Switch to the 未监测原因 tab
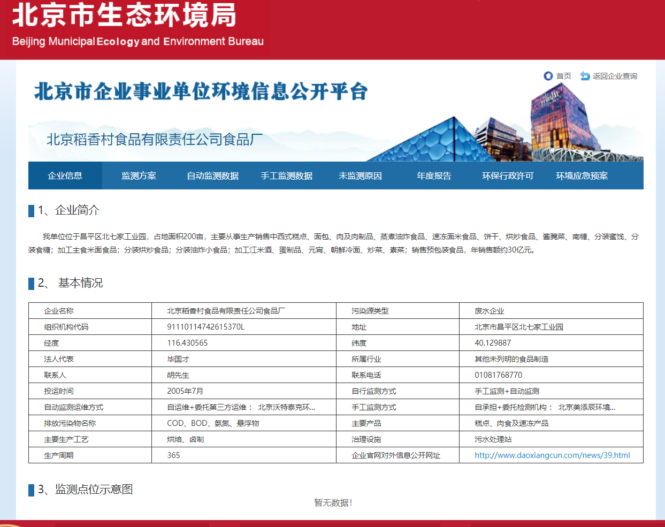This screenshot has height=527, width=665. (361, 175)
